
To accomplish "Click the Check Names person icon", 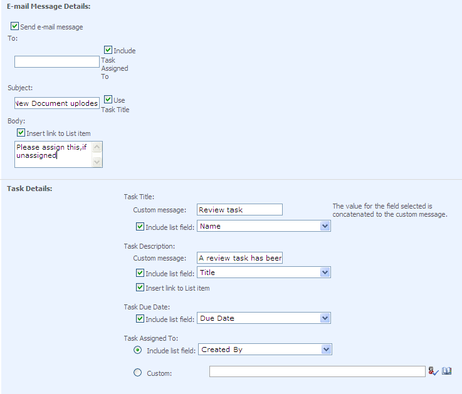I will tap(433, 371).
